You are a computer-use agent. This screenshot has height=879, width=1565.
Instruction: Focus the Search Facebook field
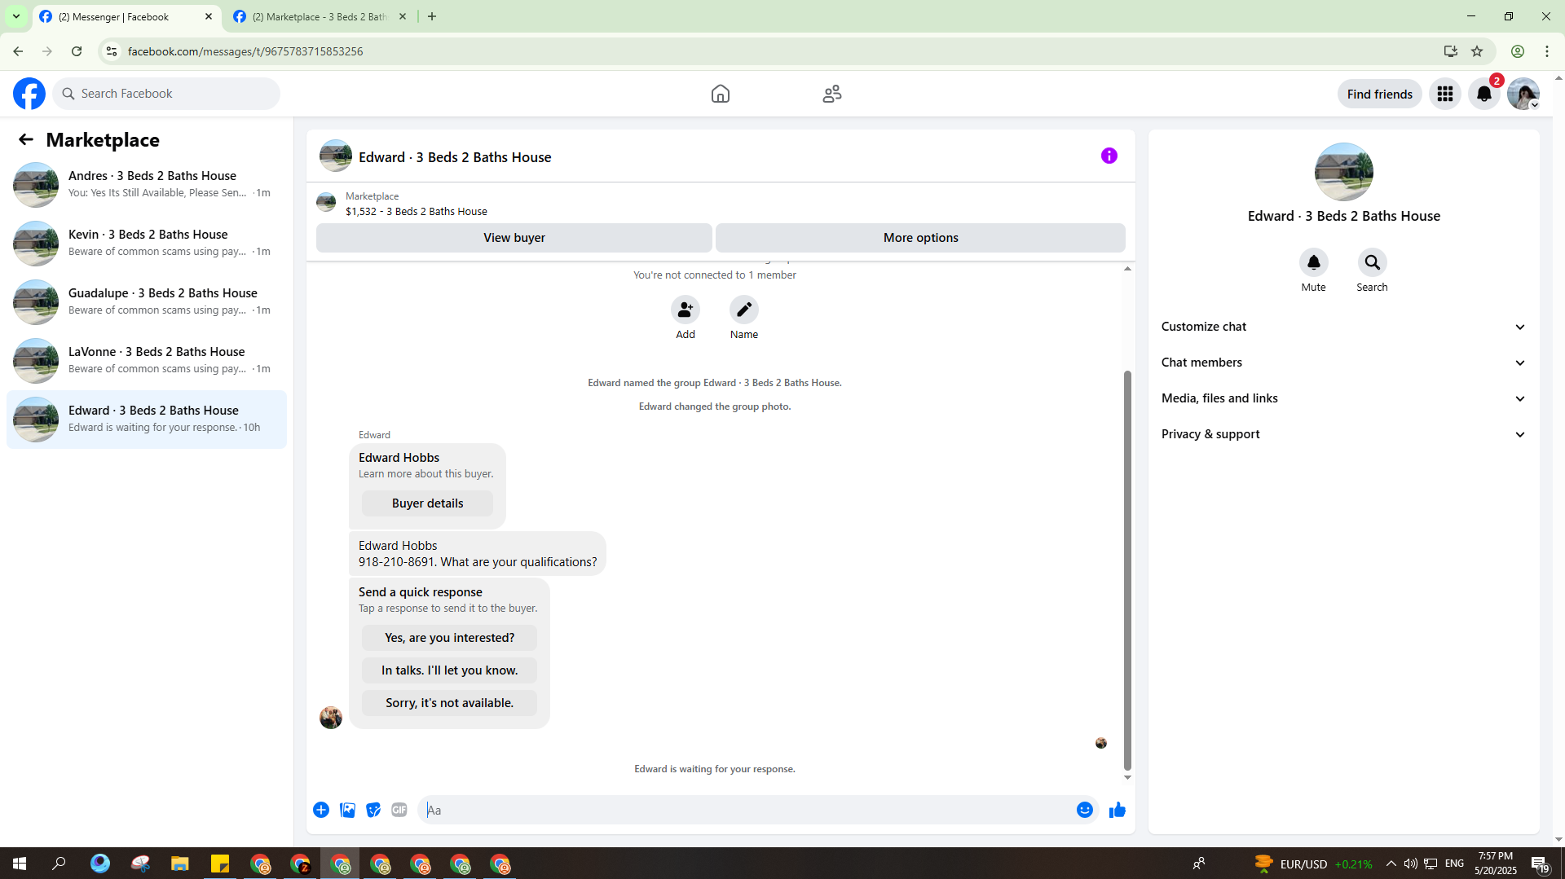(166, 94)
